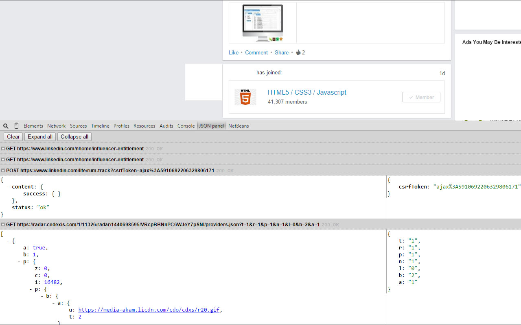Click the thumbs-up likes icon
521x325 pixels.
(x=298, y=52)
